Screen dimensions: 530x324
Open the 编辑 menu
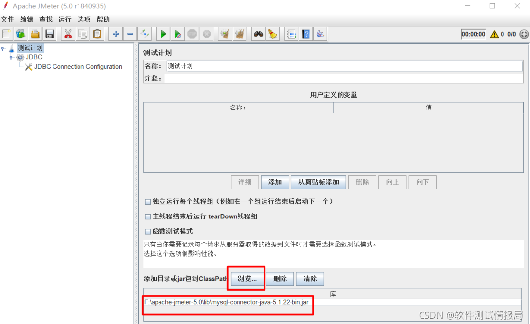26,19
